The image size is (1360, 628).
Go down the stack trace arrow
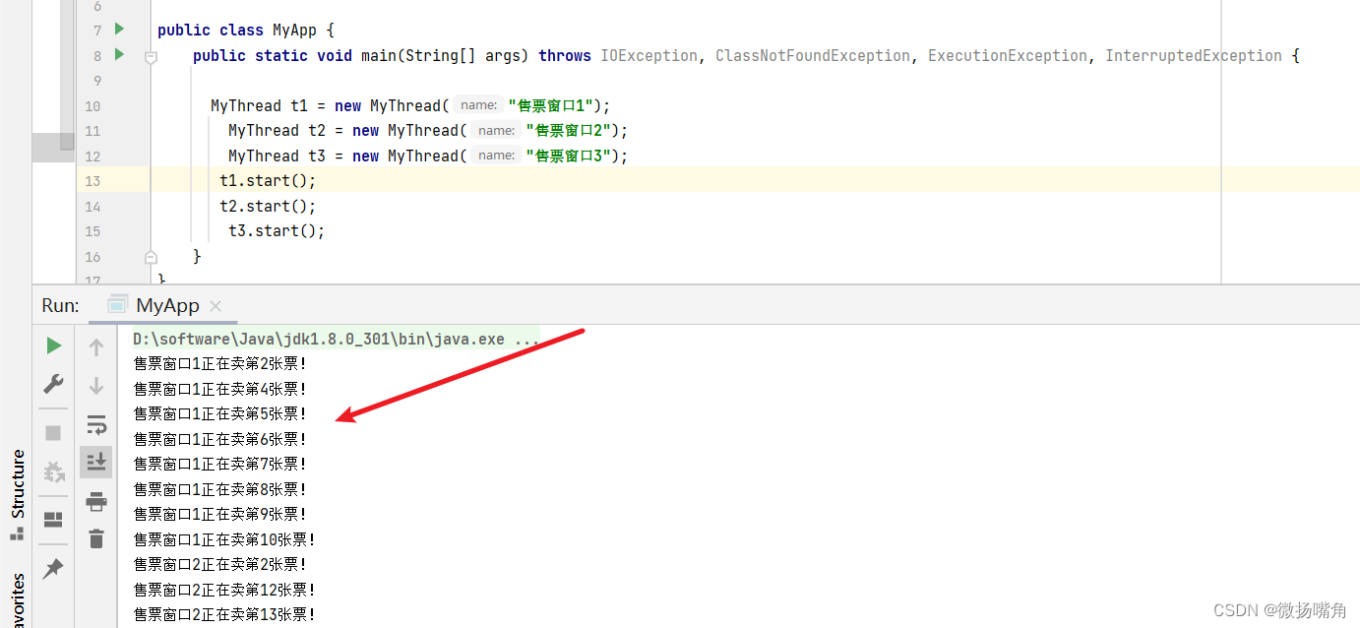96,386
